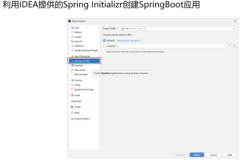Choose the Gradle project type
The height and width of the screenshot is (160, 241).
(x=84, y=37)
